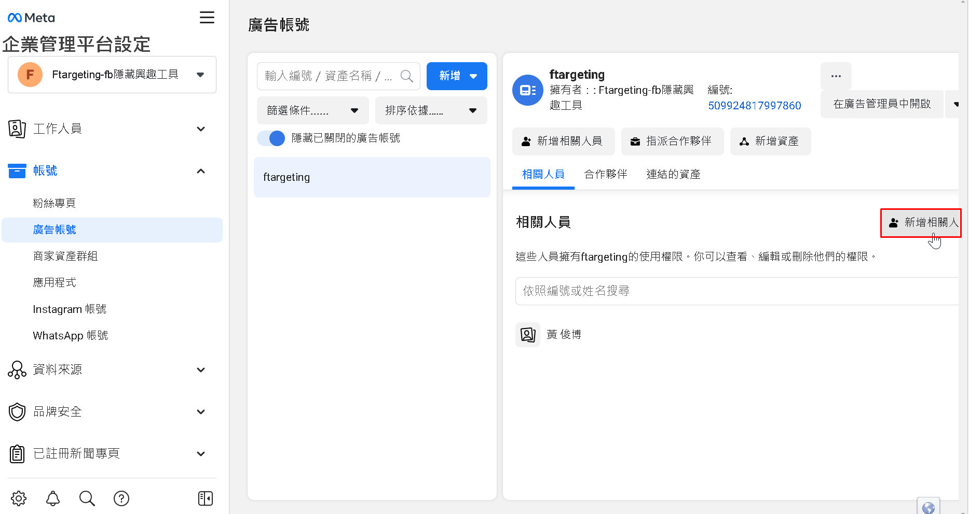Switch to 合作夥伴 tab
Image resolution: width=969 pixels, height=514 pixels.
(606, 175)
